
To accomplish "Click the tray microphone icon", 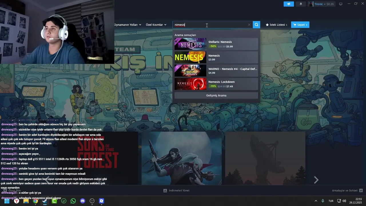I will click(323, 201).
